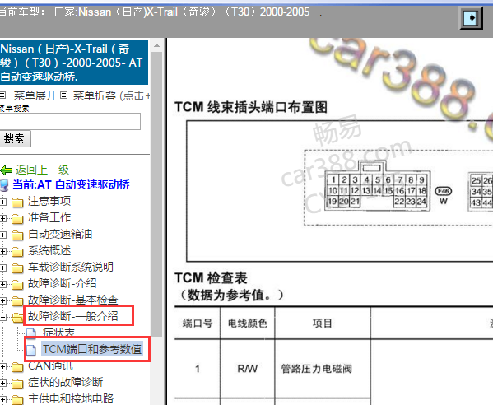Click the document icon beside TCM端口和参考数值
This screenshot has height=405, width=493.
pyautogui.click(x=31, y=350)
